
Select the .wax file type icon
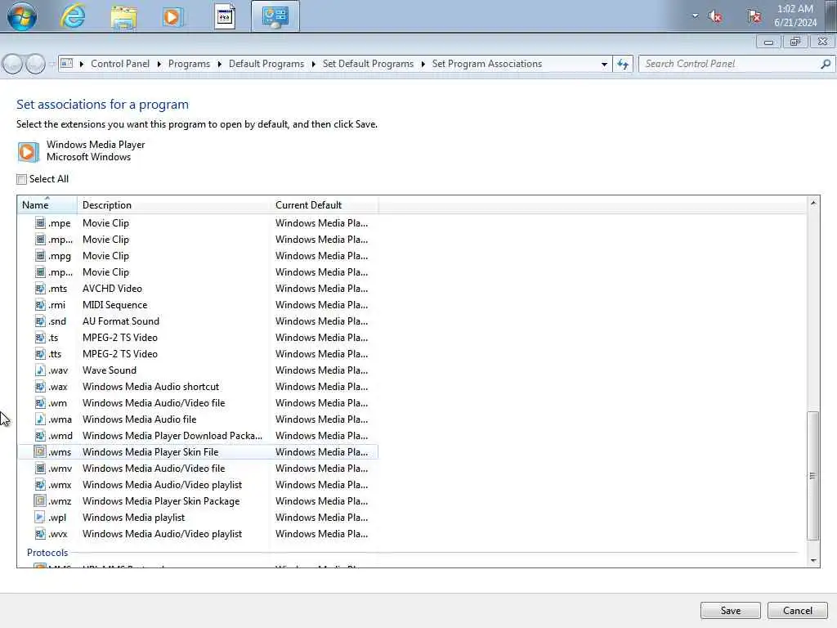(40, 387)
